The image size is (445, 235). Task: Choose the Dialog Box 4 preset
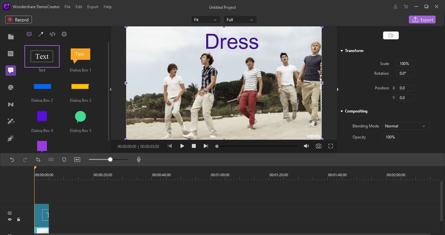[x=42, y=117]
